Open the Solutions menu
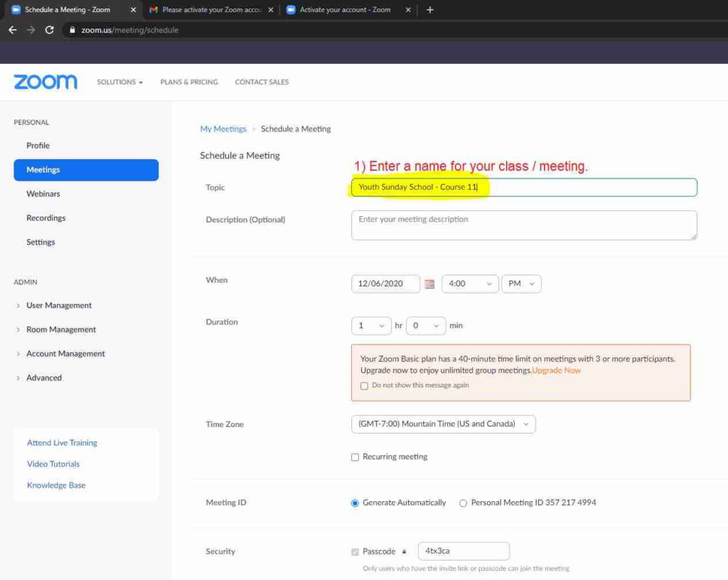This screenshot has width=728, height=580. click(119, 82)
